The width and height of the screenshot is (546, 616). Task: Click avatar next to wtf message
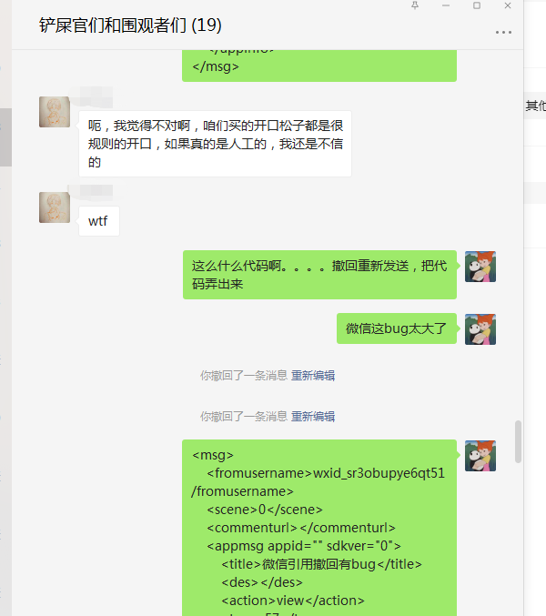point(55,207)
